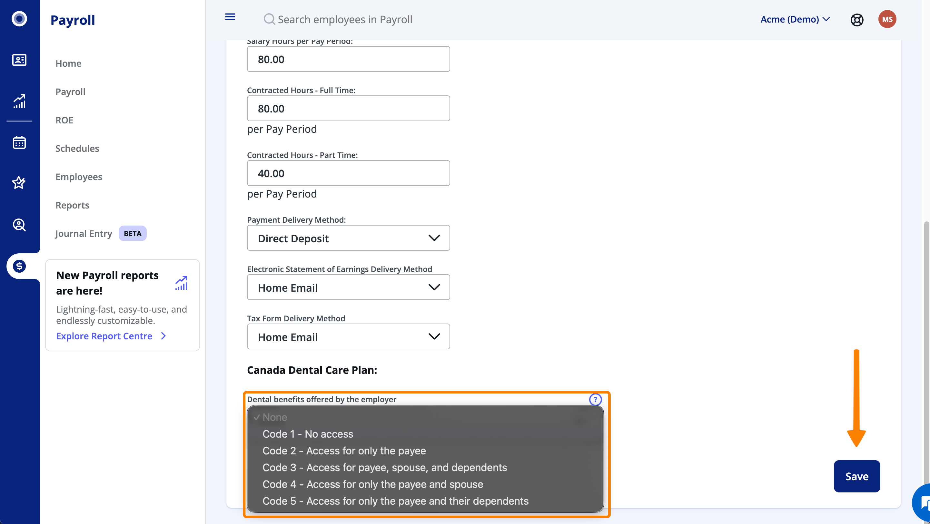Viewport: 930px width, 524px height.
Task: Click the hamburger menu icon
Action: tap(230, 17)
